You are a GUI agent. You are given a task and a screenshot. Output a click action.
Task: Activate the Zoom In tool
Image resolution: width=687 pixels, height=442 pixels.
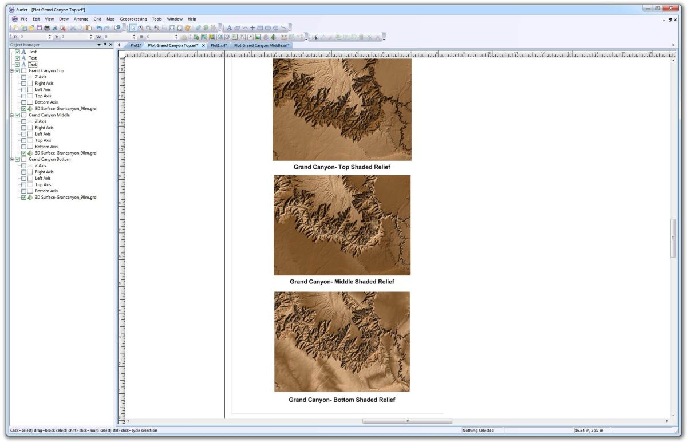tap(141, 26)
